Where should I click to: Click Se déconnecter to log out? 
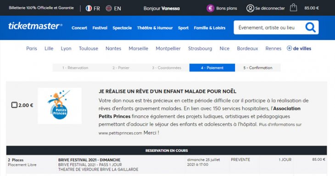[270, 8]
